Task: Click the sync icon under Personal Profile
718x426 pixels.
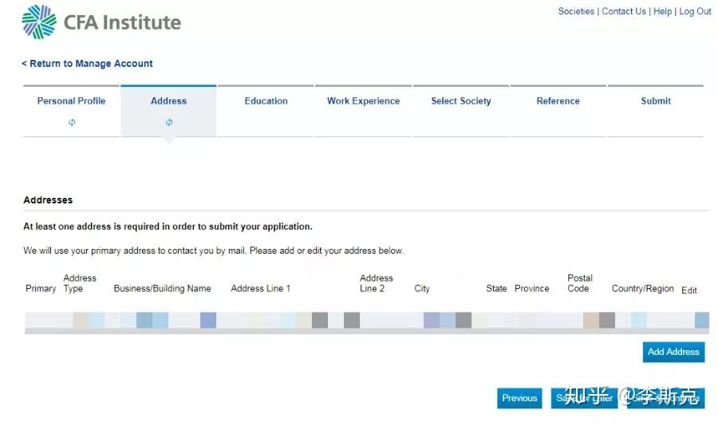Action: 72,122
